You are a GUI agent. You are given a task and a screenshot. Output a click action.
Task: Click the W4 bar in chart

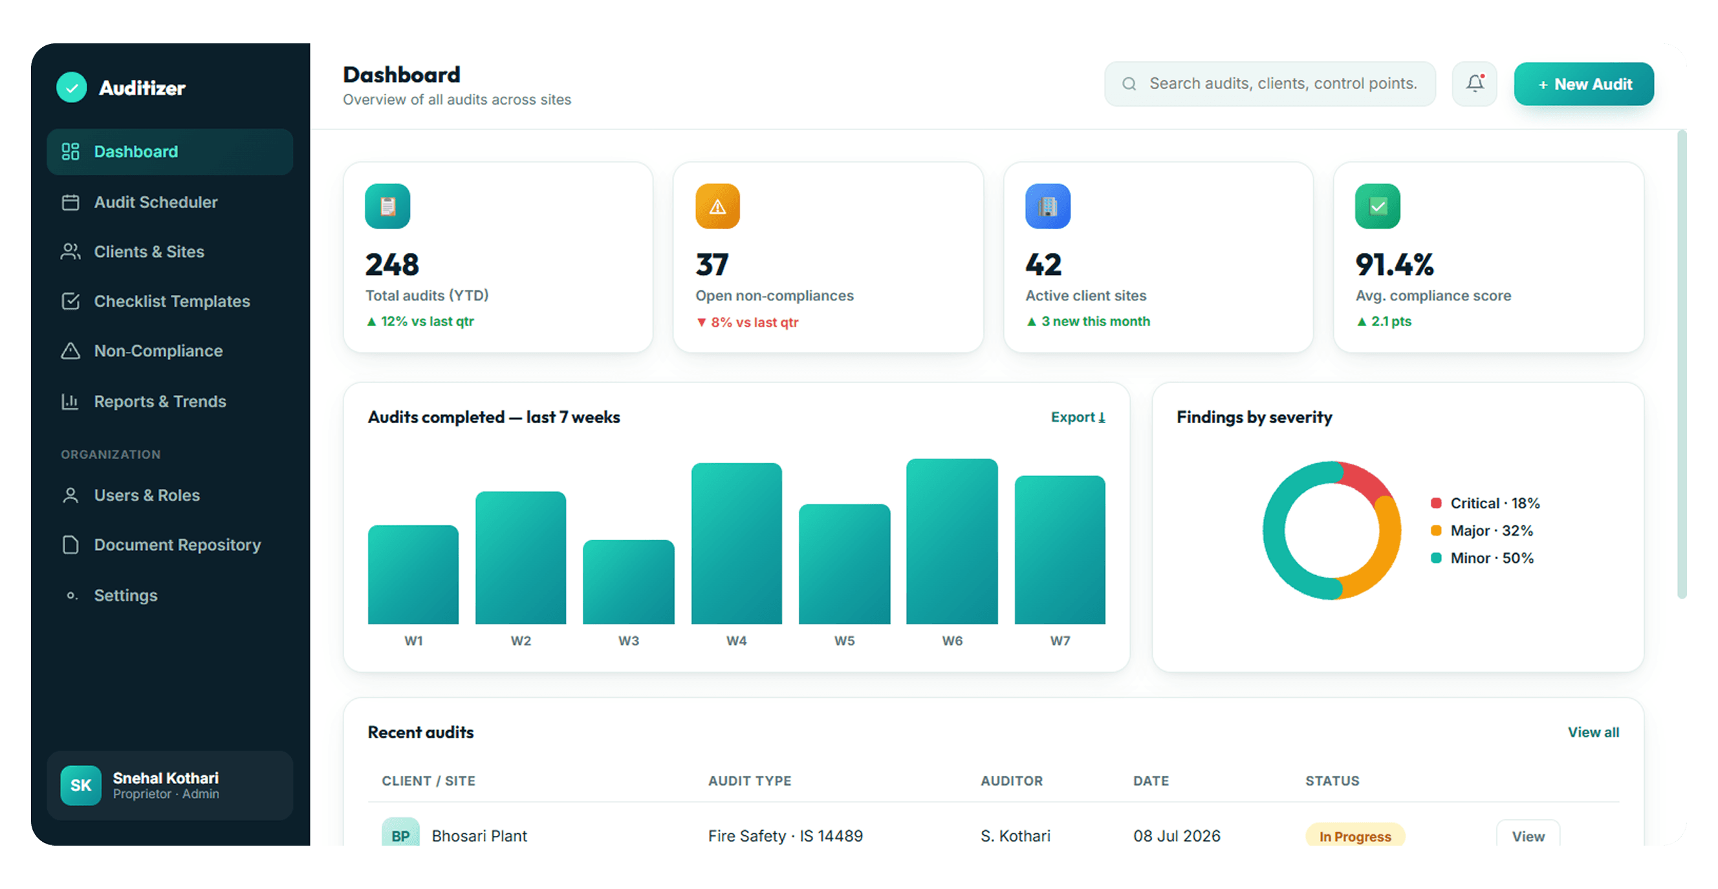tap(736, 543)
